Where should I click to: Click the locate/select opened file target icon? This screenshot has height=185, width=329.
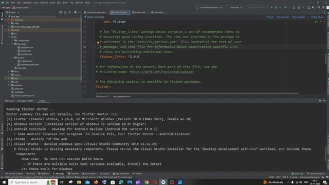click(x=61, y=12)
